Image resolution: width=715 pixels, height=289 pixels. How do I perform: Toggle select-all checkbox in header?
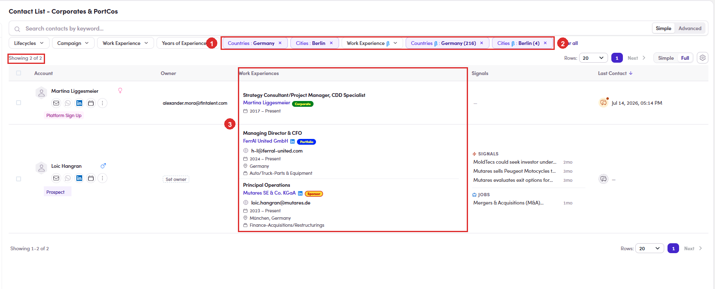[x=19, y=73]
